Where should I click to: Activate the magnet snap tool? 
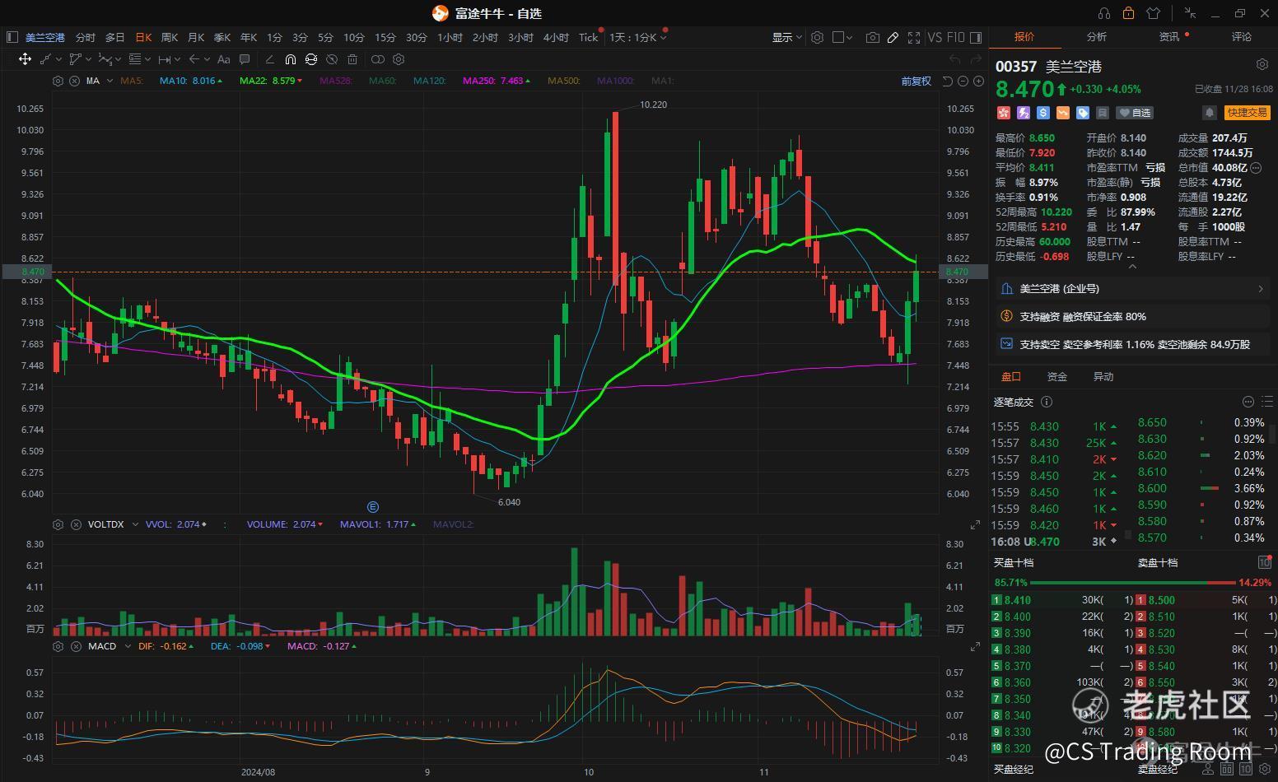[290, 59]
